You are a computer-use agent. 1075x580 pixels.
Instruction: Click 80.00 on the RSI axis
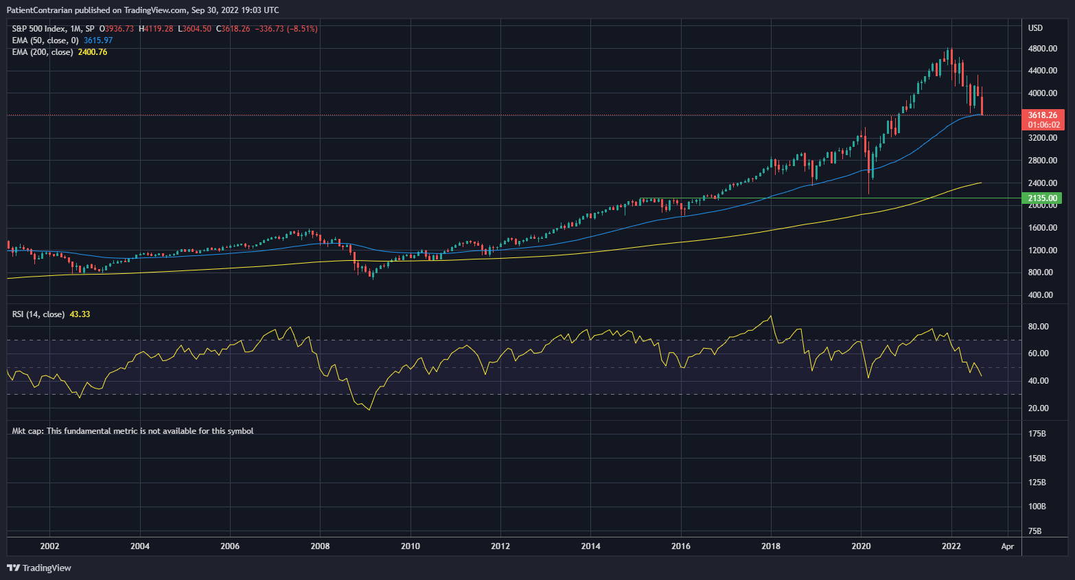pyautogui.click(x=1038, y=327)
